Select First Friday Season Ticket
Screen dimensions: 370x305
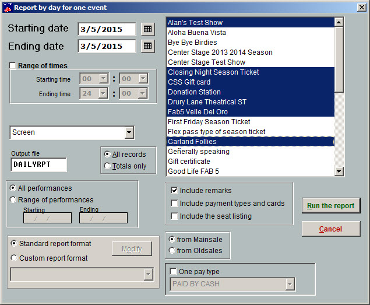(x=251, y=122)
